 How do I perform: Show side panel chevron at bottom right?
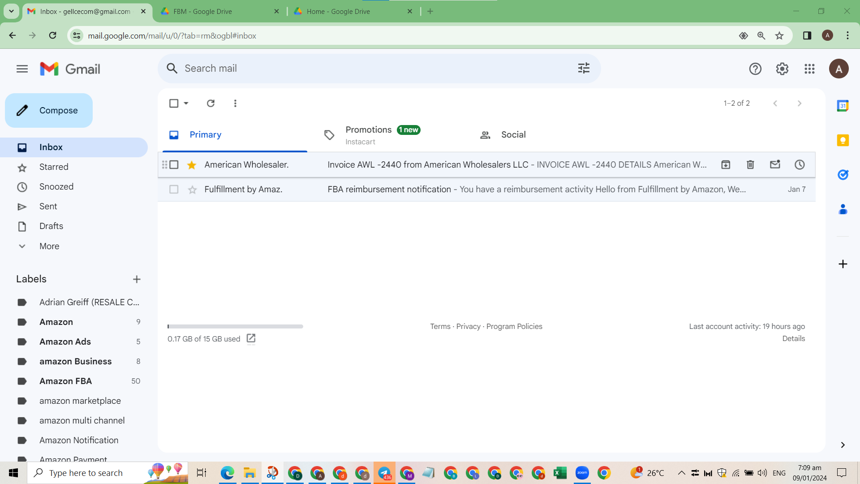point(843,445)
